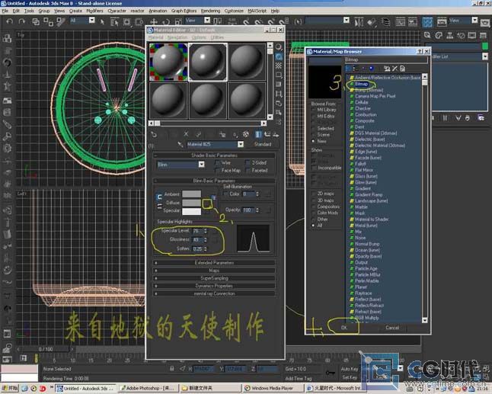Open Navigation menu in Material Editor
The height and width of the screenshot is (394, 492).
click(177, 37)
